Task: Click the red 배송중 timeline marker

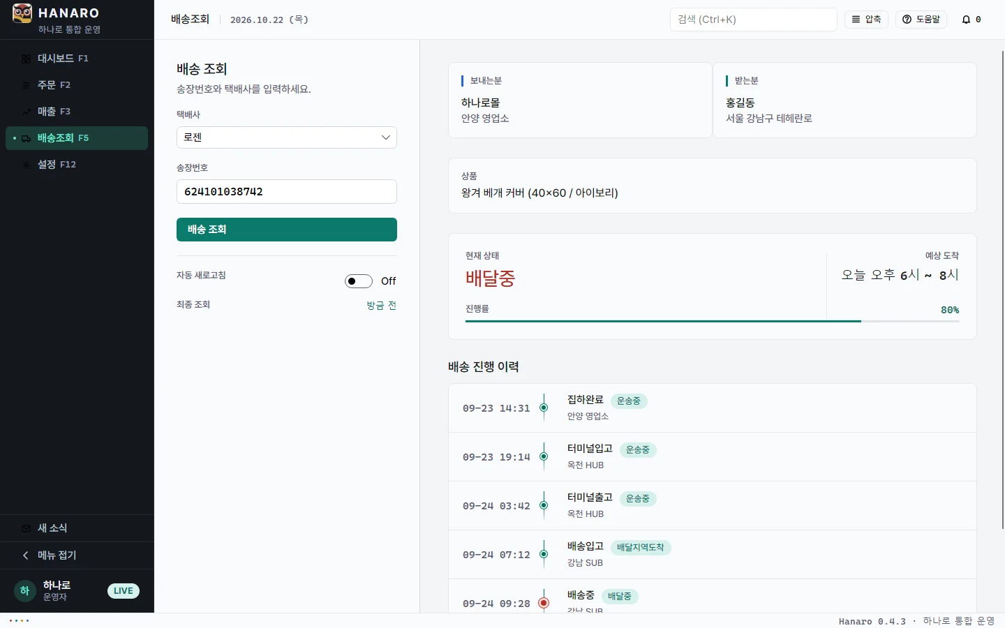Action: [x=544, y=603]
